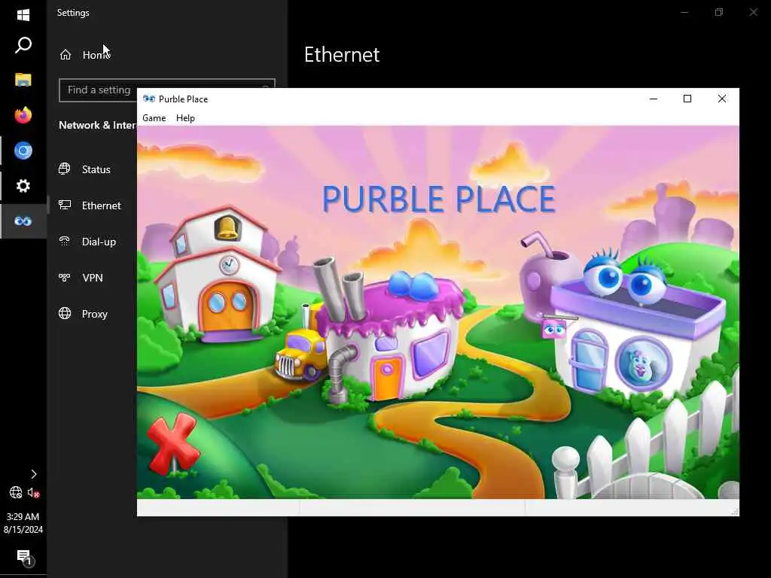Image resolution: width=771 pixels, height=578 pixels.
Task: Minimize the Purble Place window
Action: click(x=654, y=99)
